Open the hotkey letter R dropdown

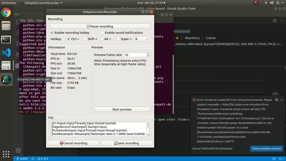point(142,39)
